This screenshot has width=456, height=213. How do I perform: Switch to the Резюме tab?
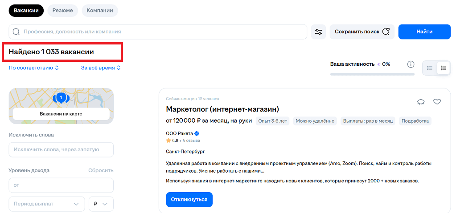coord(63,10)
